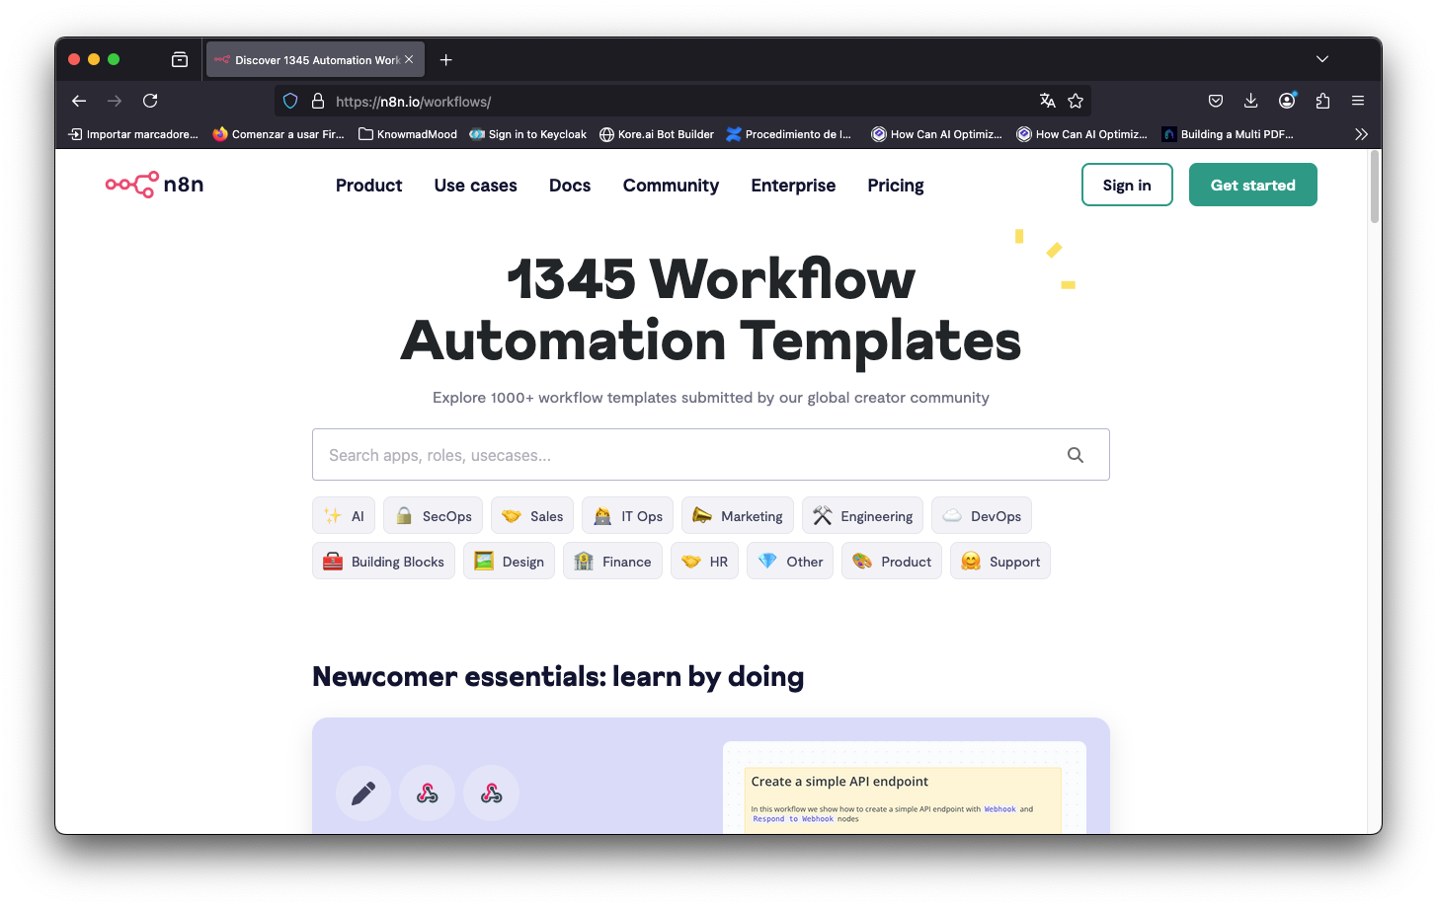Bookmark this page with the star icon
The height and width of the screenshot is (907, 1437).
pyautogui.click(x=1076, y=101)
